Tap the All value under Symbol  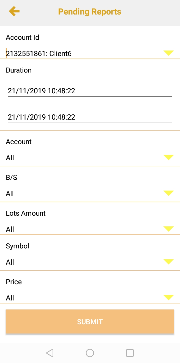coord(10,262)
